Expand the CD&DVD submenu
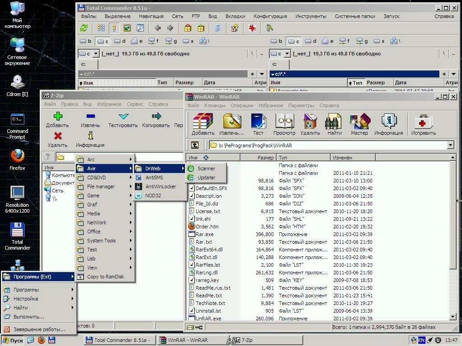Screen dimensions: 462x346 point(105,178)
